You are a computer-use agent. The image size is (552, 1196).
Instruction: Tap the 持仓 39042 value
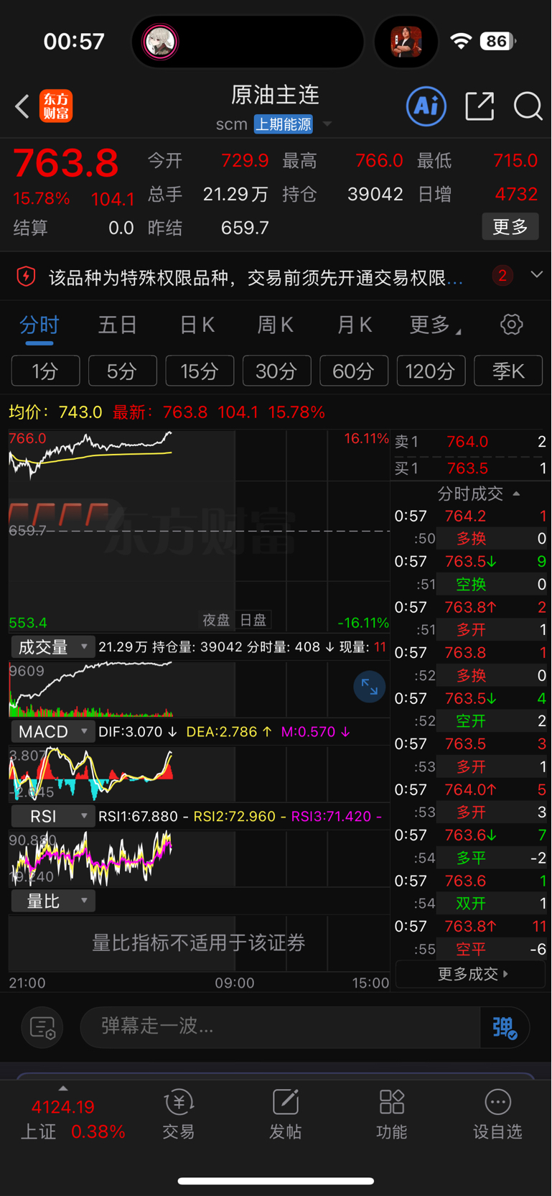375,194
